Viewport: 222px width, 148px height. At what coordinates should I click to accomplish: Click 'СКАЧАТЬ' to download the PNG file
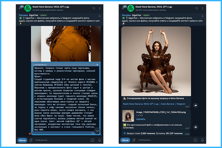[141, 119]
